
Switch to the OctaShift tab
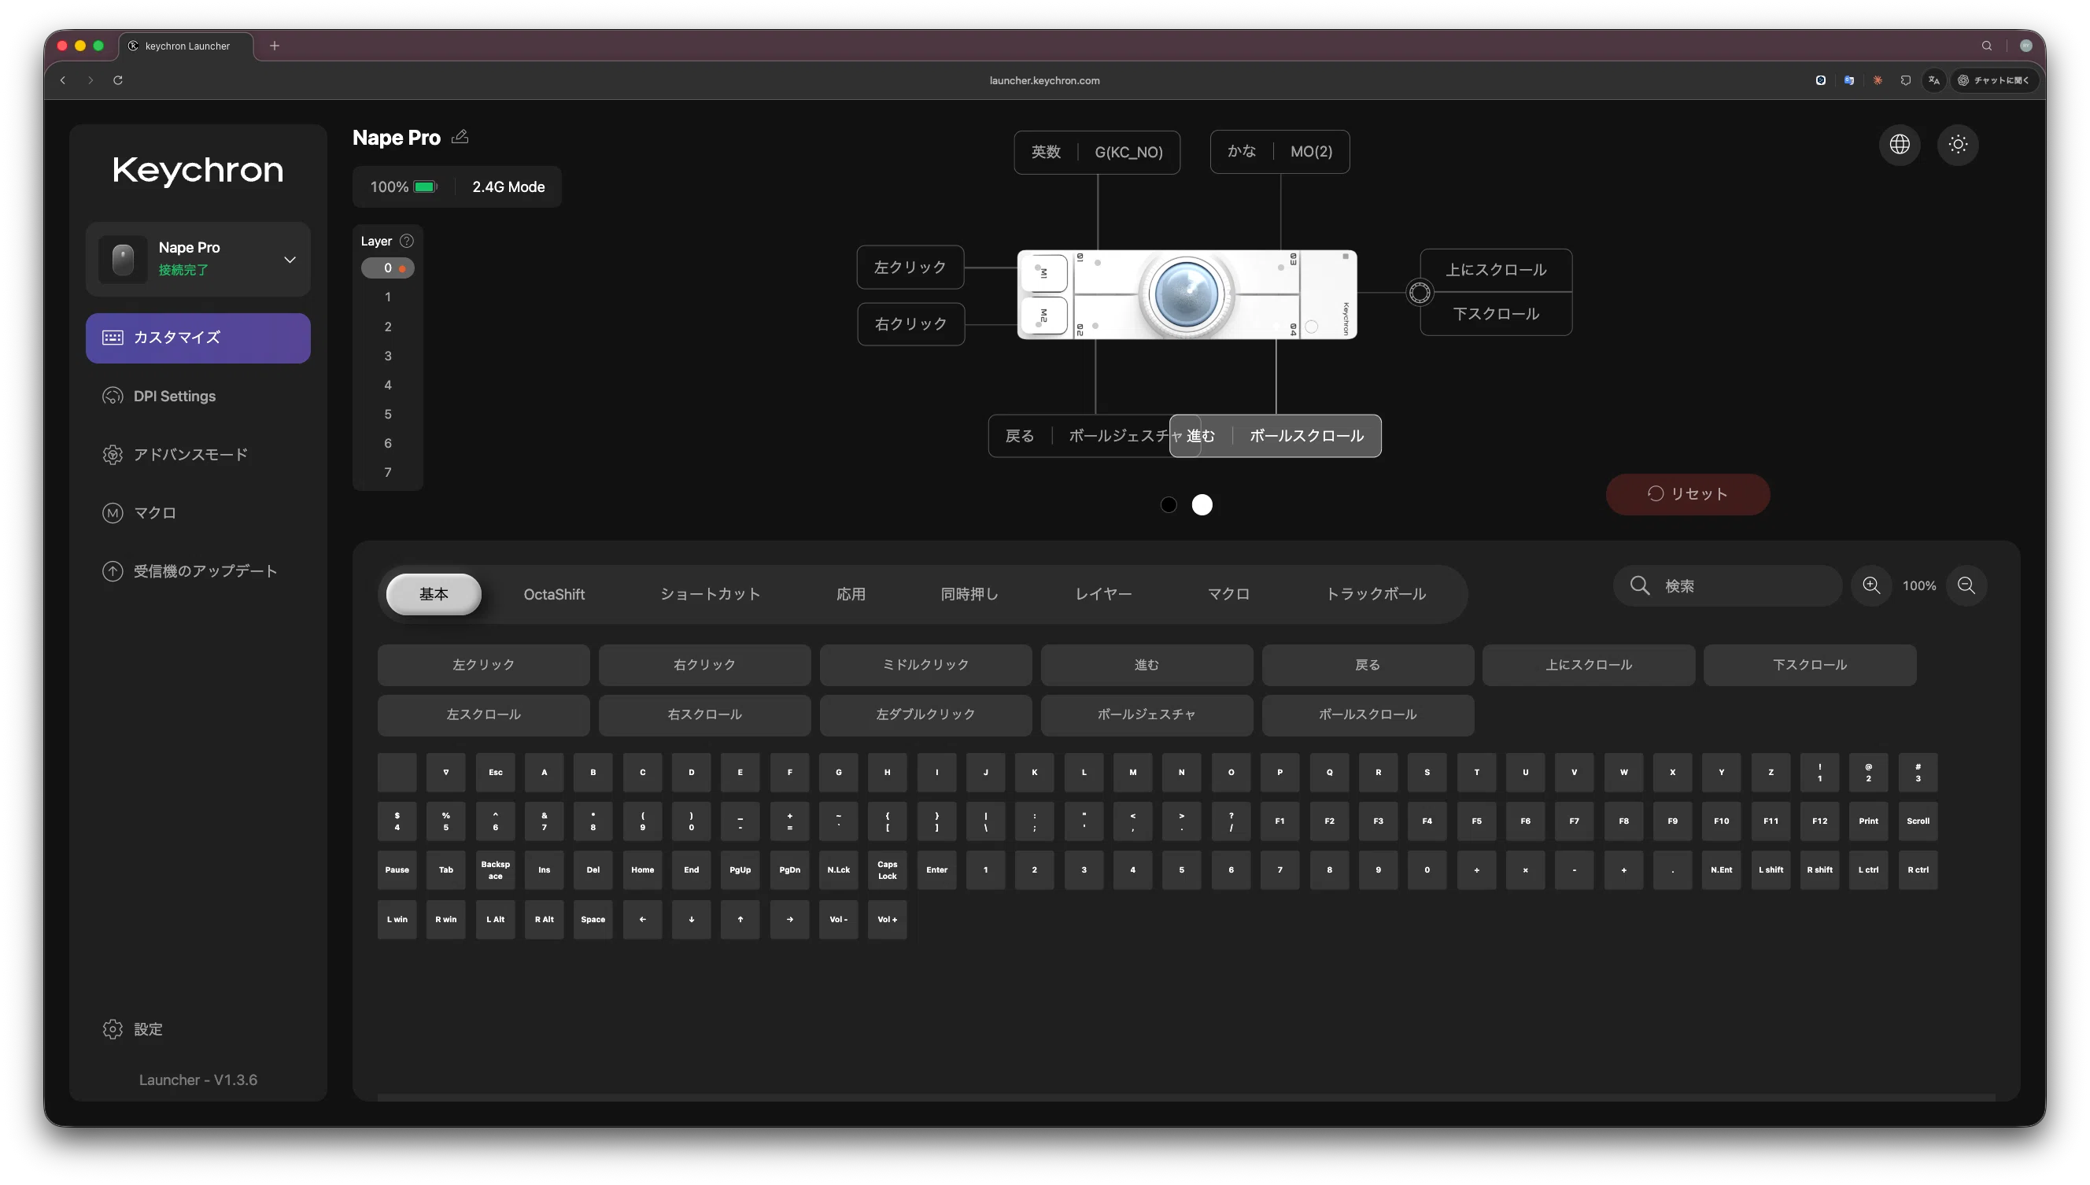point(553,594)
